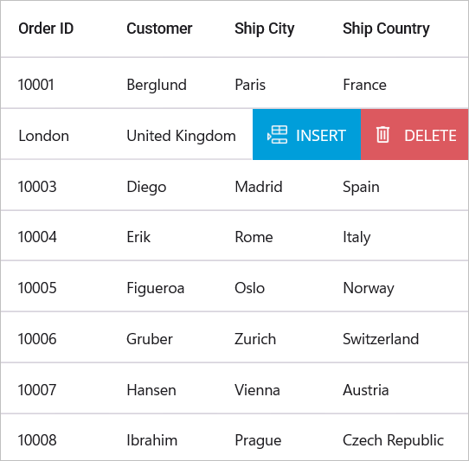Click the Norway ship country cell
Image resolution: width=469 pixels, height=461 pixels.
coord(369,289)
